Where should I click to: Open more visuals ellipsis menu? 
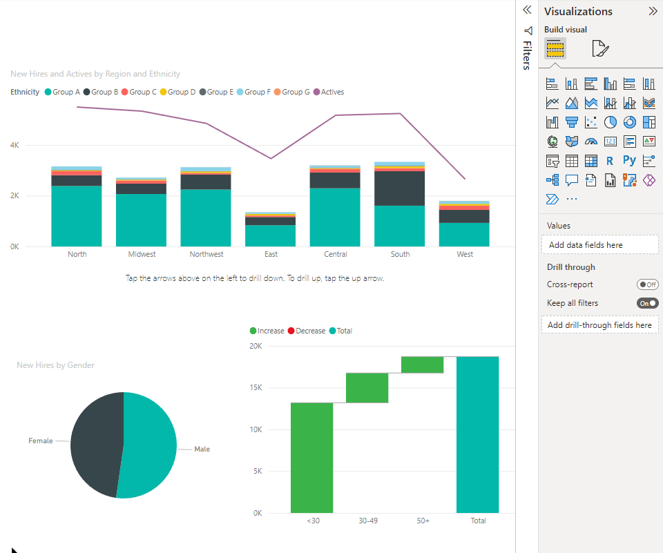click(x=572, y=199)
